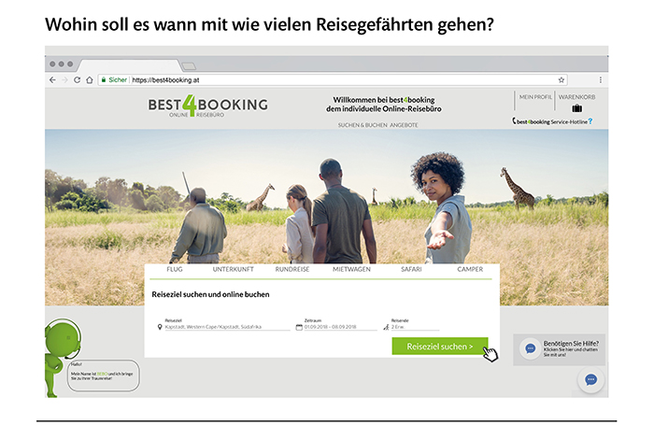Reload the page with refresh icon
The width and height of the screenshot is (654, 439).
click(78, 80)
